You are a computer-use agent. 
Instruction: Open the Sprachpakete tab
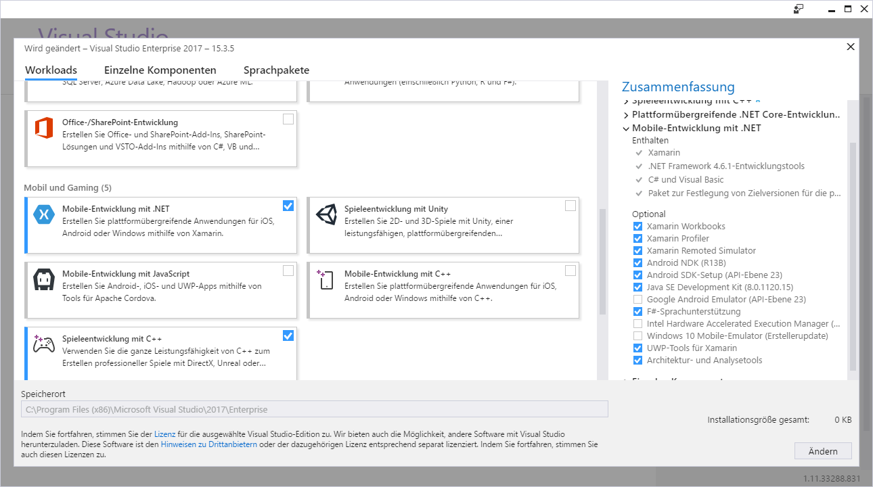pos(276,70)
